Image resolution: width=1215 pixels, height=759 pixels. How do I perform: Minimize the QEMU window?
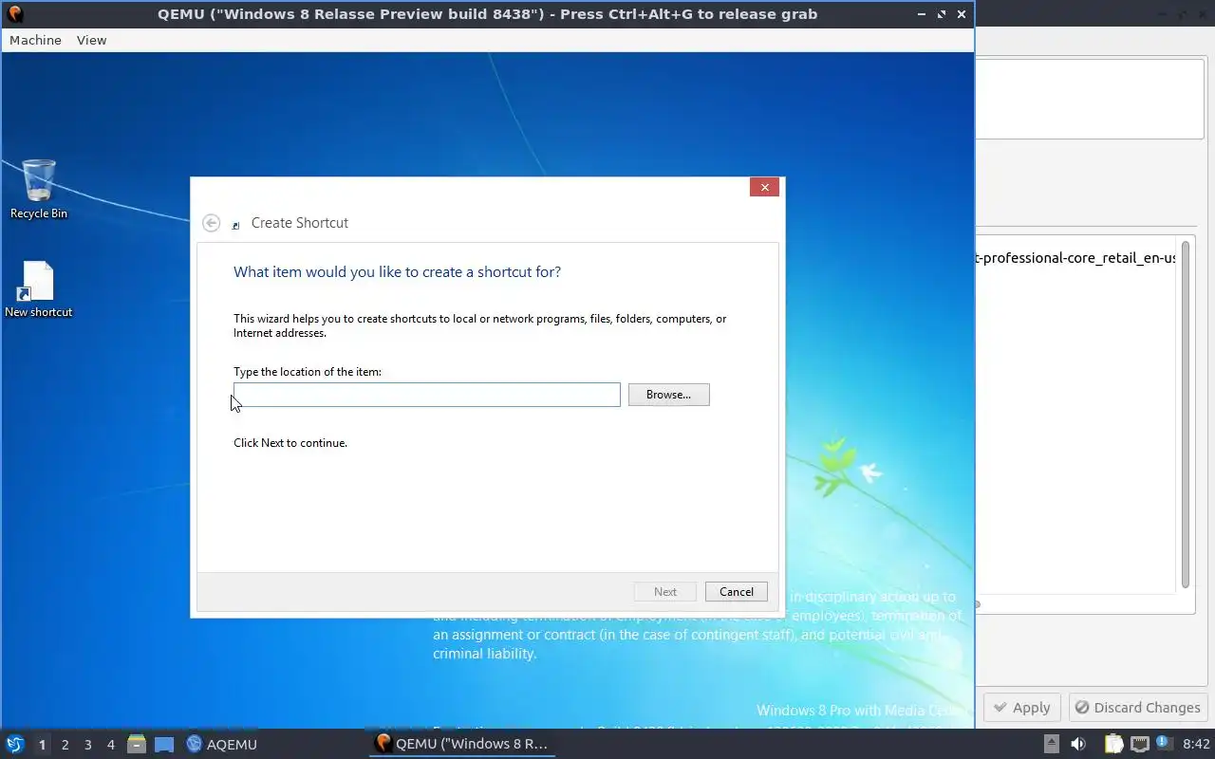[x=922, y=14]
